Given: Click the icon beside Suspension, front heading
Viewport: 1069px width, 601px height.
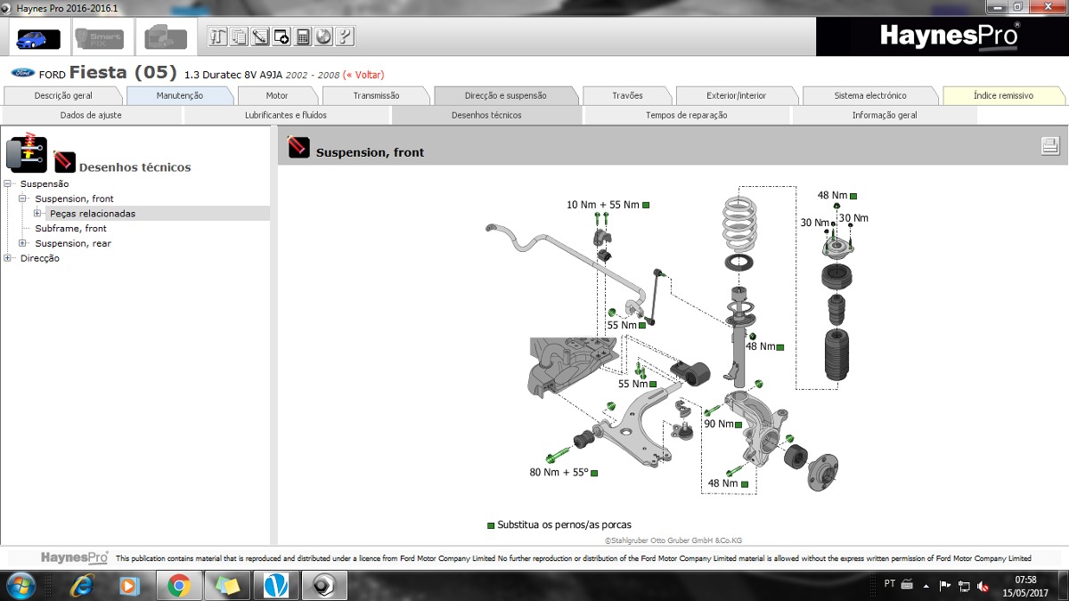Looking at the screenshot, I should point(298,148).
